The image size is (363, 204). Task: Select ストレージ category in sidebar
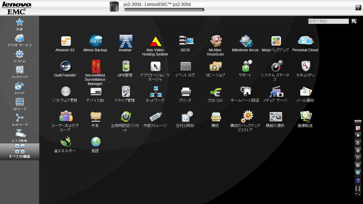coord(19,104)
